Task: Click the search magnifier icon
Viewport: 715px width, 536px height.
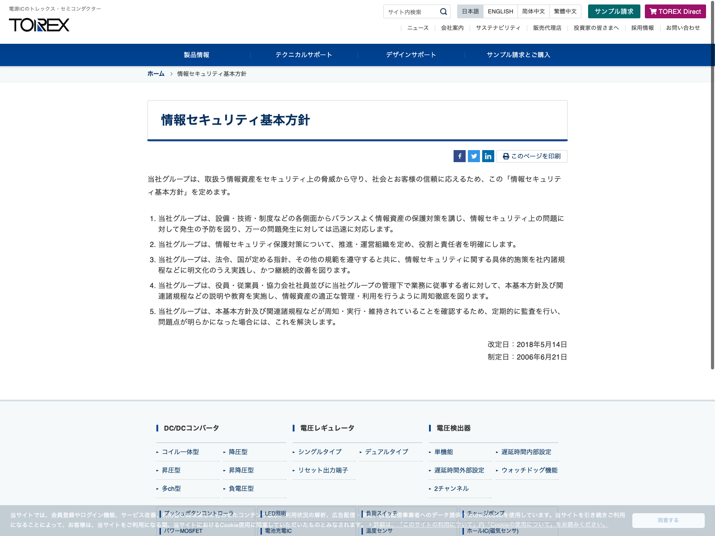Action: [443, 12]
